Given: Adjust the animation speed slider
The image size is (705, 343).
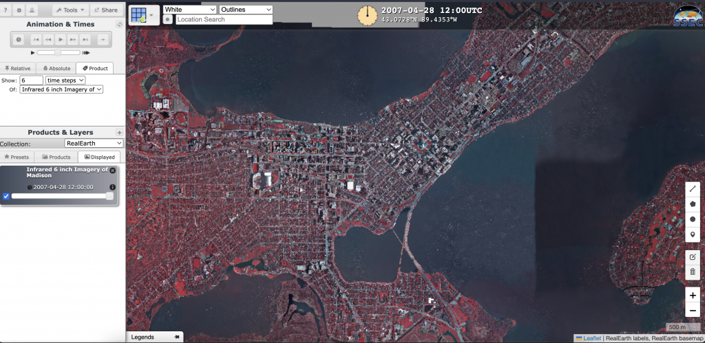Looking at the screenshot, I should pos(58,52).
